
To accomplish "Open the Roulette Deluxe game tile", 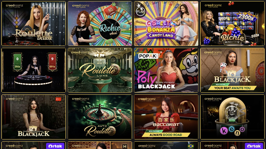I will pos(33,23).
